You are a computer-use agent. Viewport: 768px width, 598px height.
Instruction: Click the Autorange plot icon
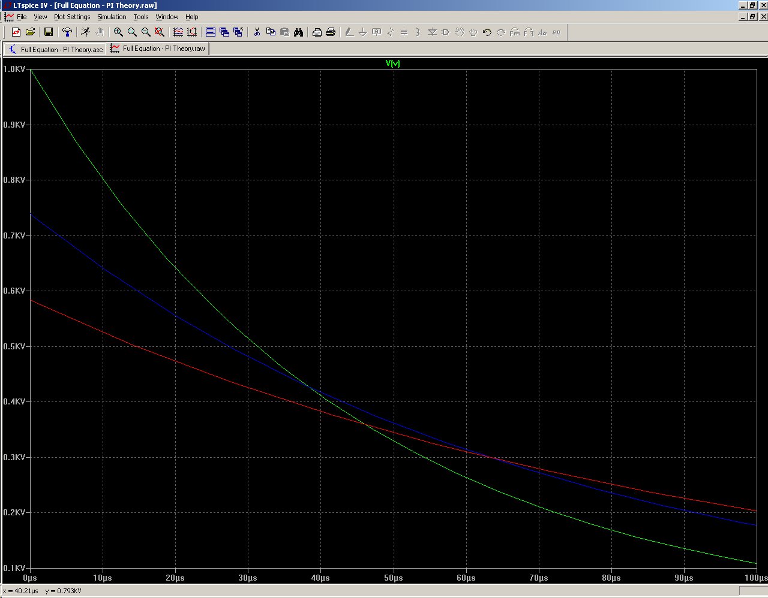click(x=178, y=32)
